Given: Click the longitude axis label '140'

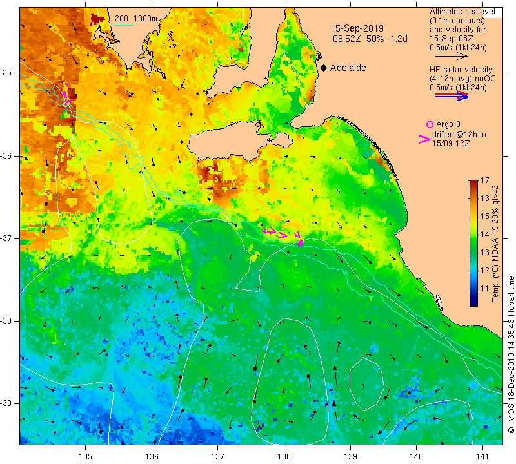Looking at the screenshot, I should point(416,457).
